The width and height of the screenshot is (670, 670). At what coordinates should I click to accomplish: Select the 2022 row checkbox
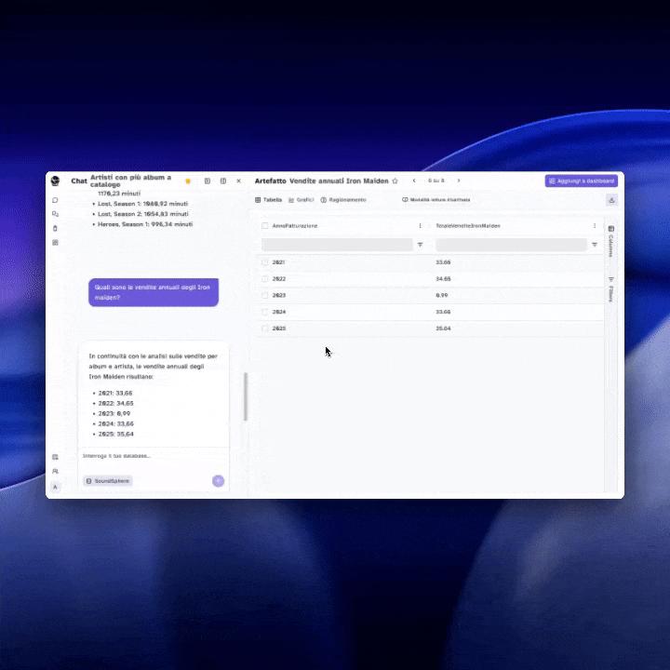click(x=265, y=278)
